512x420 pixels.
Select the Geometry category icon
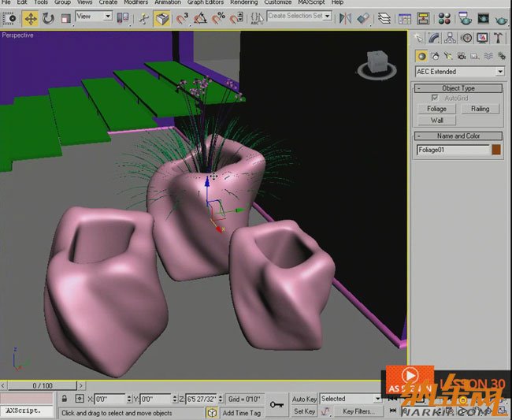click(x=421, y=56)
